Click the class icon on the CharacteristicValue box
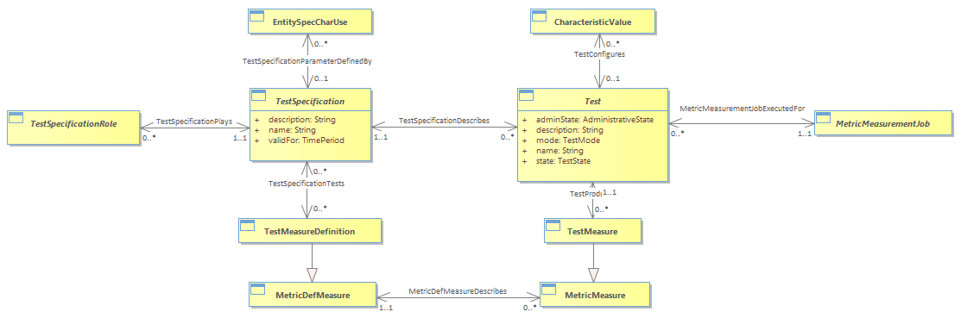 [x=539, y=16]
